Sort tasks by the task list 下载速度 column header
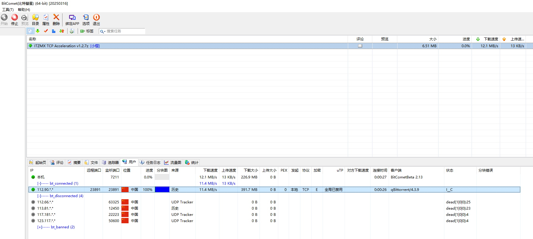 [486, 39]
